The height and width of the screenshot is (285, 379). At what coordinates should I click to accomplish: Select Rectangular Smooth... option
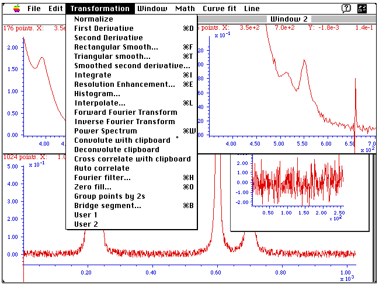click(x=116, y=47)
